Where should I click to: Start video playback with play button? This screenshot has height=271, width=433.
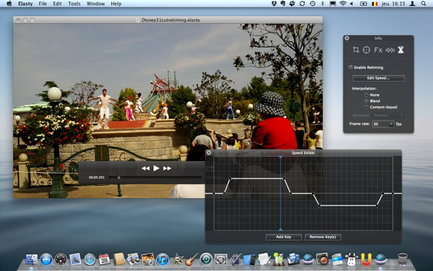[x=156, y=168]
